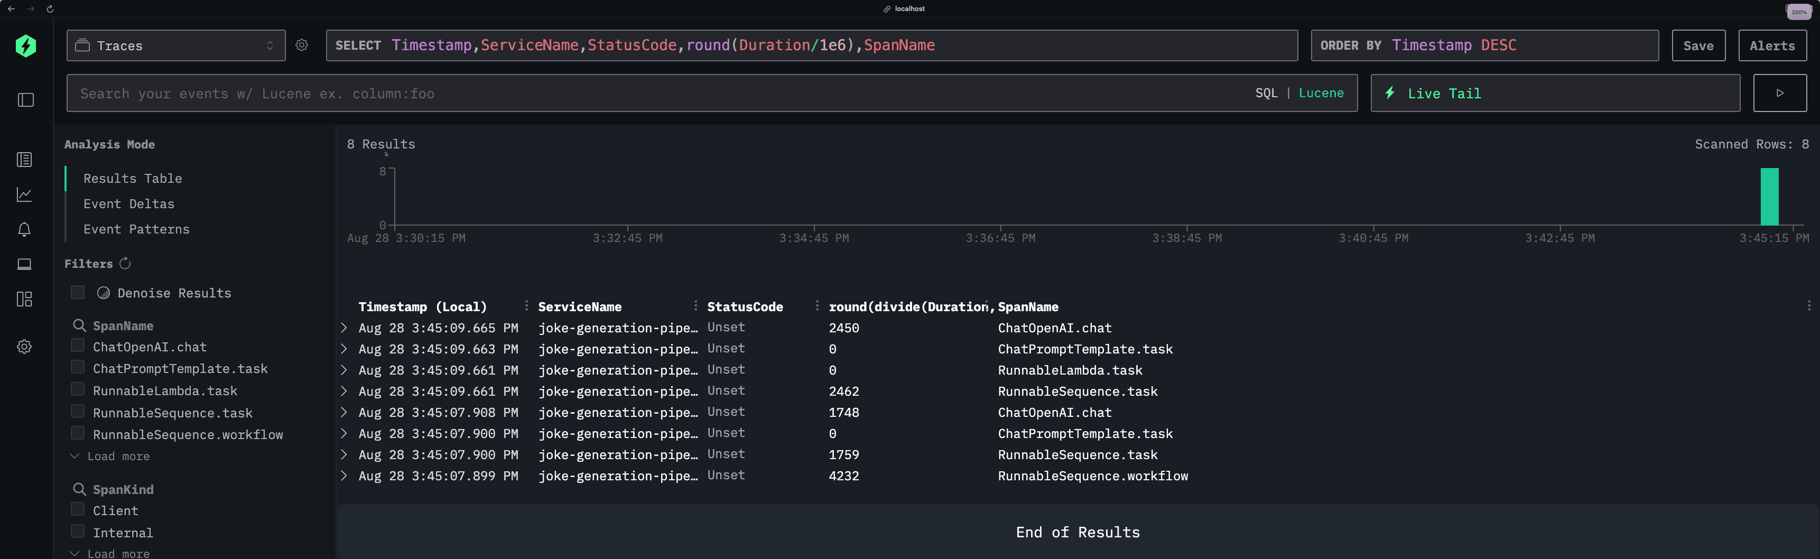Enable the Denoise Results checkbox

[x=78, y=293]
